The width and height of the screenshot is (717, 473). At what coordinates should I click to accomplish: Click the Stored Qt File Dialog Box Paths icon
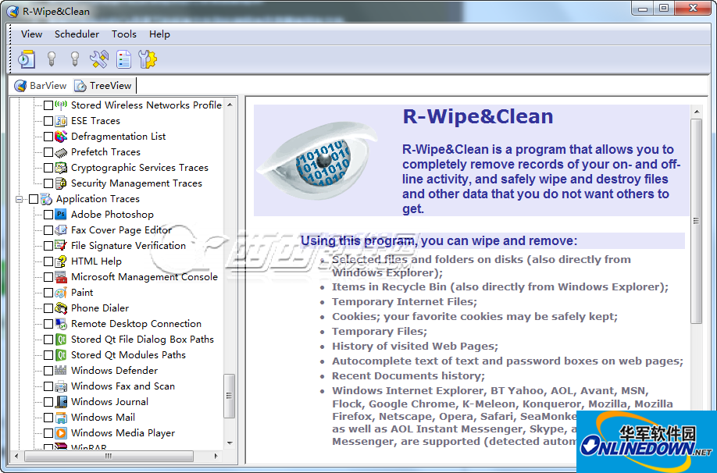coord(61,340)
